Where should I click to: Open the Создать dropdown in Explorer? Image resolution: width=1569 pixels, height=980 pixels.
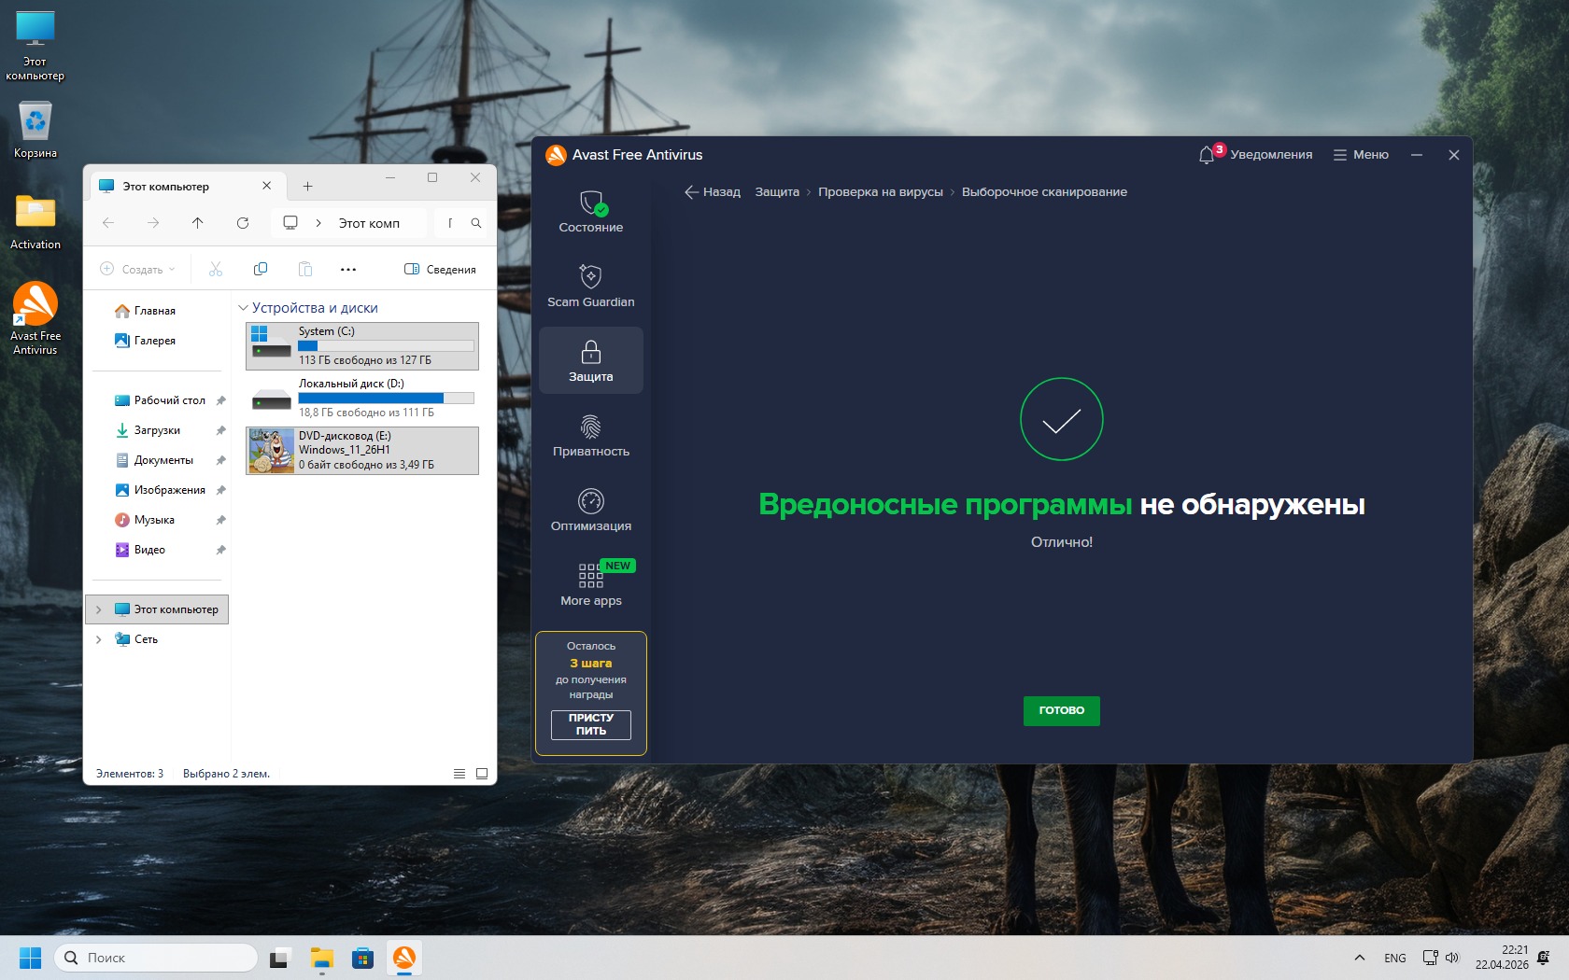coord(138,270)
